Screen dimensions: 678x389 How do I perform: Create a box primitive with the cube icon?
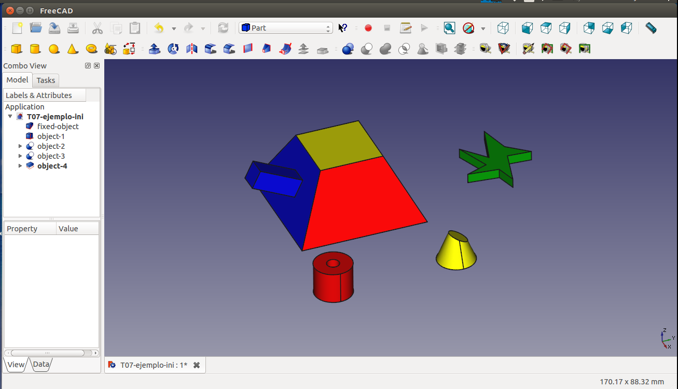(x=17, y=49)
